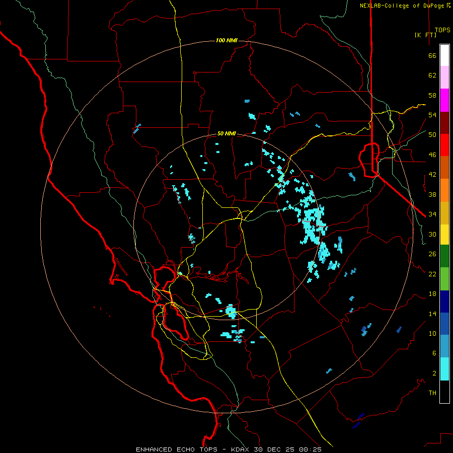Click the 'KDAX' station identifier in caption
Viewport: 453px width, 453px height.
click(x=241, y=449)
